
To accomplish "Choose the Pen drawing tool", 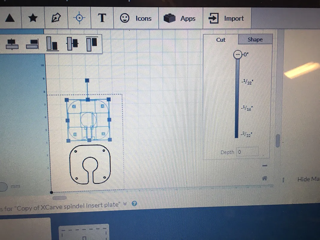I will (56, 18).
